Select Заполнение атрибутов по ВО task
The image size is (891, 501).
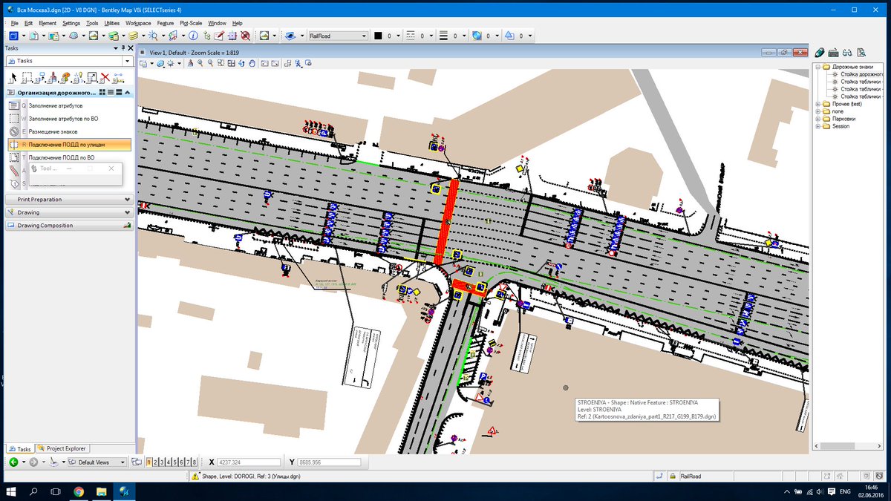(x=70, y=118)
